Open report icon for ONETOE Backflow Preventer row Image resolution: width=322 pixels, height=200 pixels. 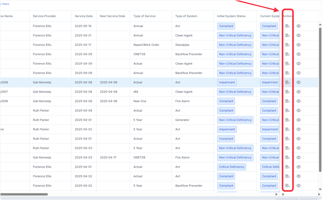[287, 54]
